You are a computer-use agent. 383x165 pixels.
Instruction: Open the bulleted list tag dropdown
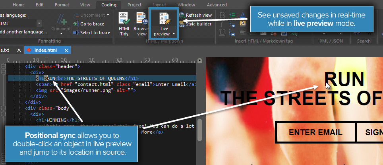coord(234,26)
